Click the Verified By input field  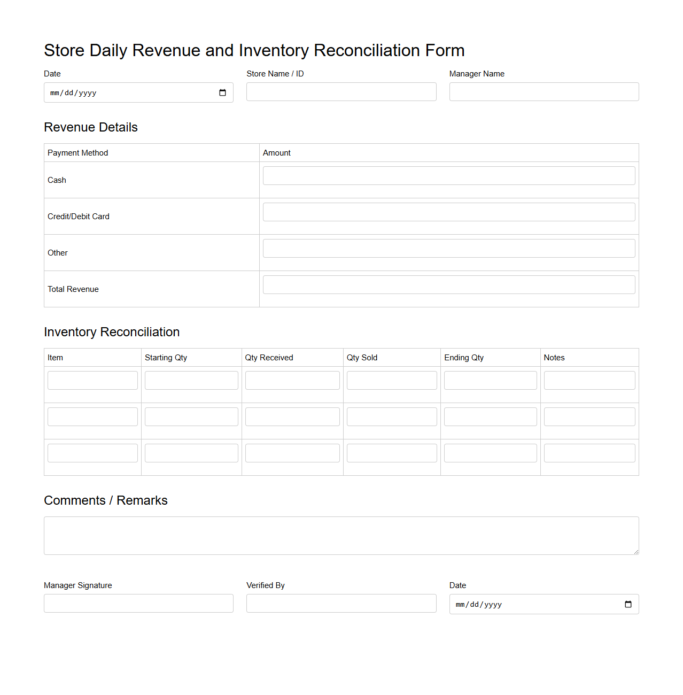tap(341, 603)
